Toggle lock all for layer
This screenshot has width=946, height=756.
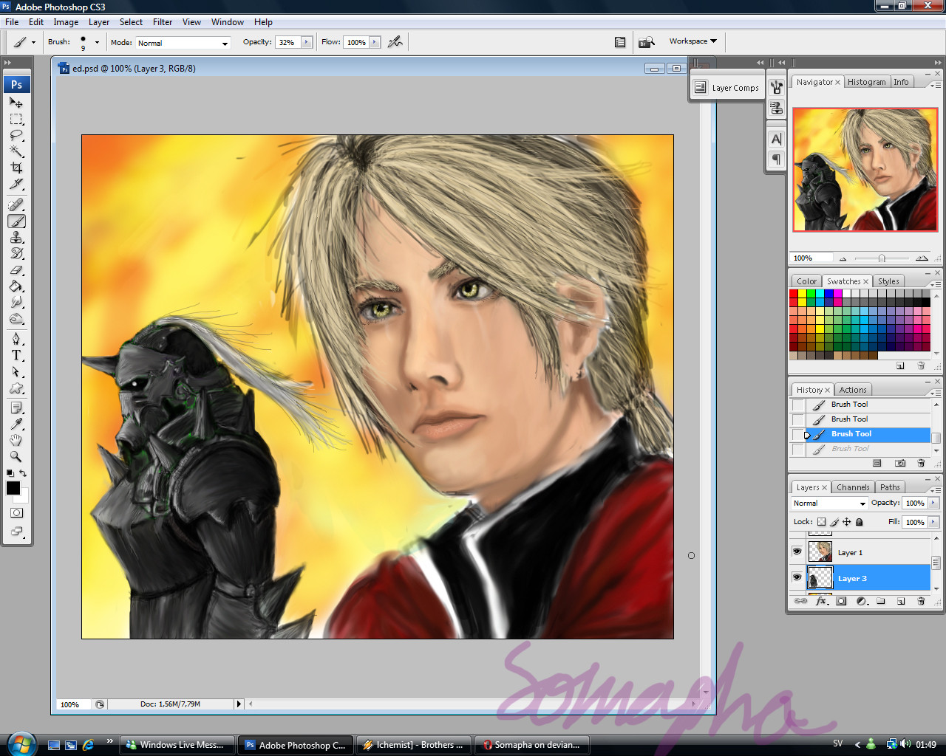860,522
